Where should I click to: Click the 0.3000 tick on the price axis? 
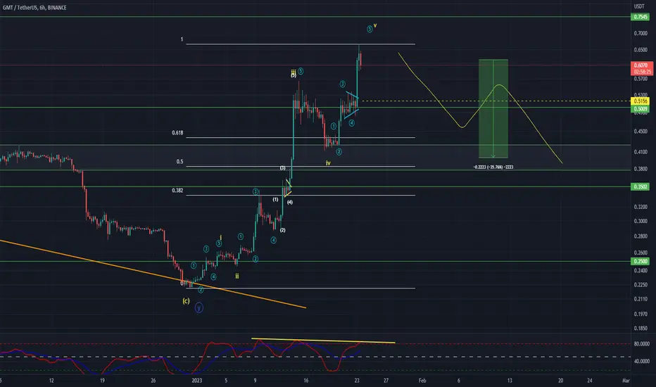pyautogui.click(x=641, y=221)
